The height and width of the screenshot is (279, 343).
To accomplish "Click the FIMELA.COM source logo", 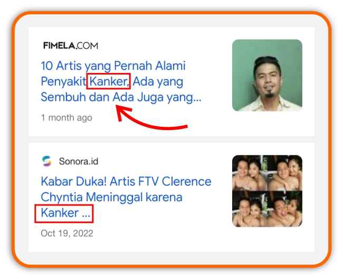I will click(71, 45).
